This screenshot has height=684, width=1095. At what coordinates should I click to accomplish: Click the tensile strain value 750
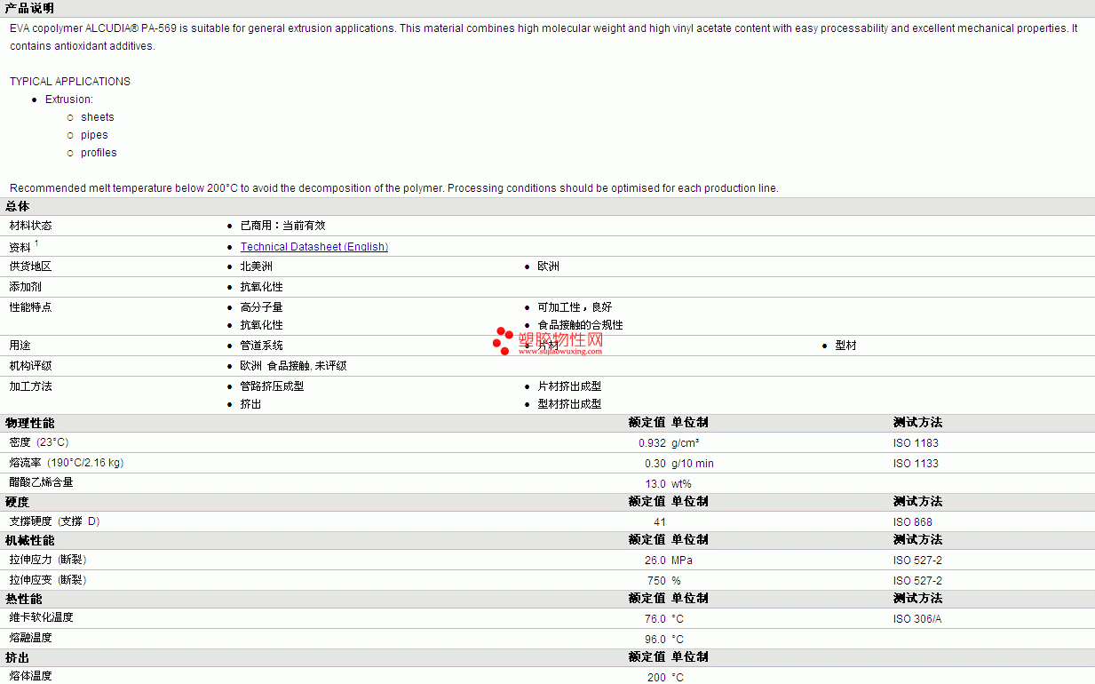pos(657,580)
